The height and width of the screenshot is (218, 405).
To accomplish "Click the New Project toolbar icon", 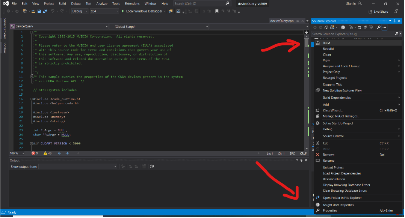I will (x=25, y=11).
